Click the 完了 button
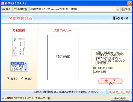133x102 pixels. point(110,81)
